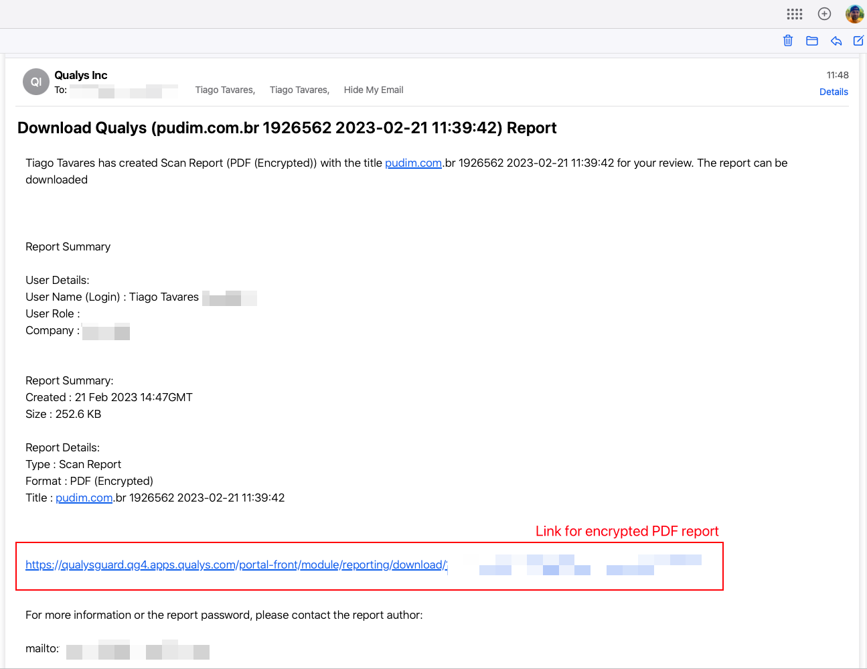Open the user profile avatar
Viewport: 867px width, 669px height.
tap(855, 14)
